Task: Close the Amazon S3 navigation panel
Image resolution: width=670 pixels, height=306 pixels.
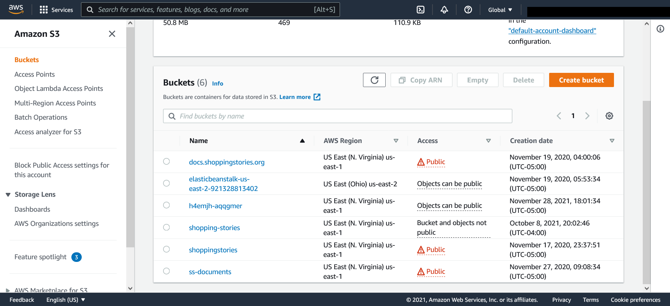Action: (112, 34)
